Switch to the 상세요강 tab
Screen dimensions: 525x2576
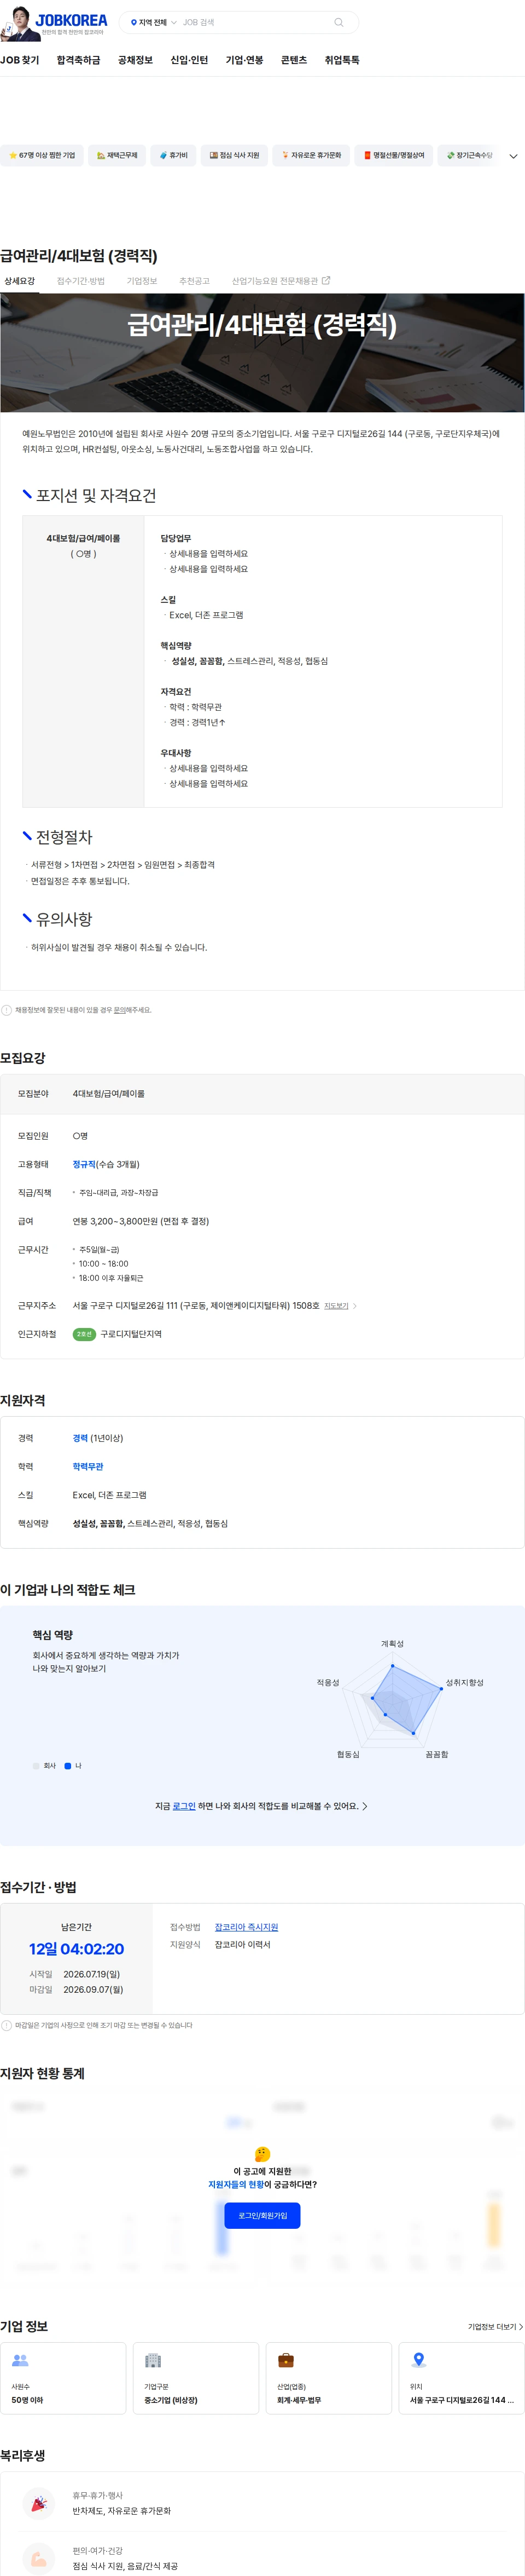(19, 281)
